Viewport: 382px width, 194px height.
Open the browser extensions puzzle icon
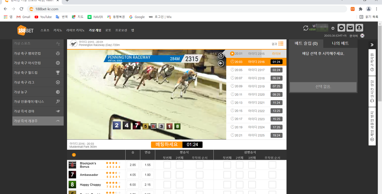click(x=361, y=9)
